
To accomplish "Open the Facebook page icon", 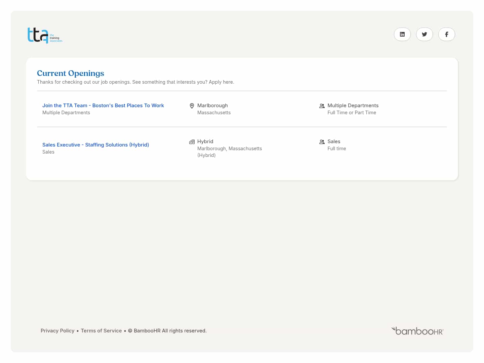I will coord(446,34).
